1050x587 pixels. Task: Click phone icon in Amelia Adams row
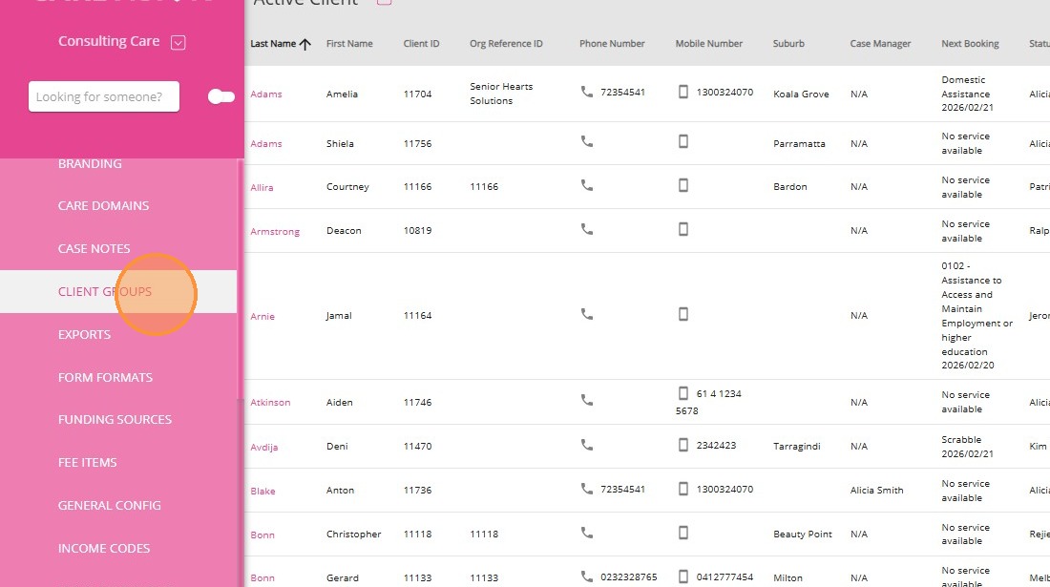tap(587, 92)
